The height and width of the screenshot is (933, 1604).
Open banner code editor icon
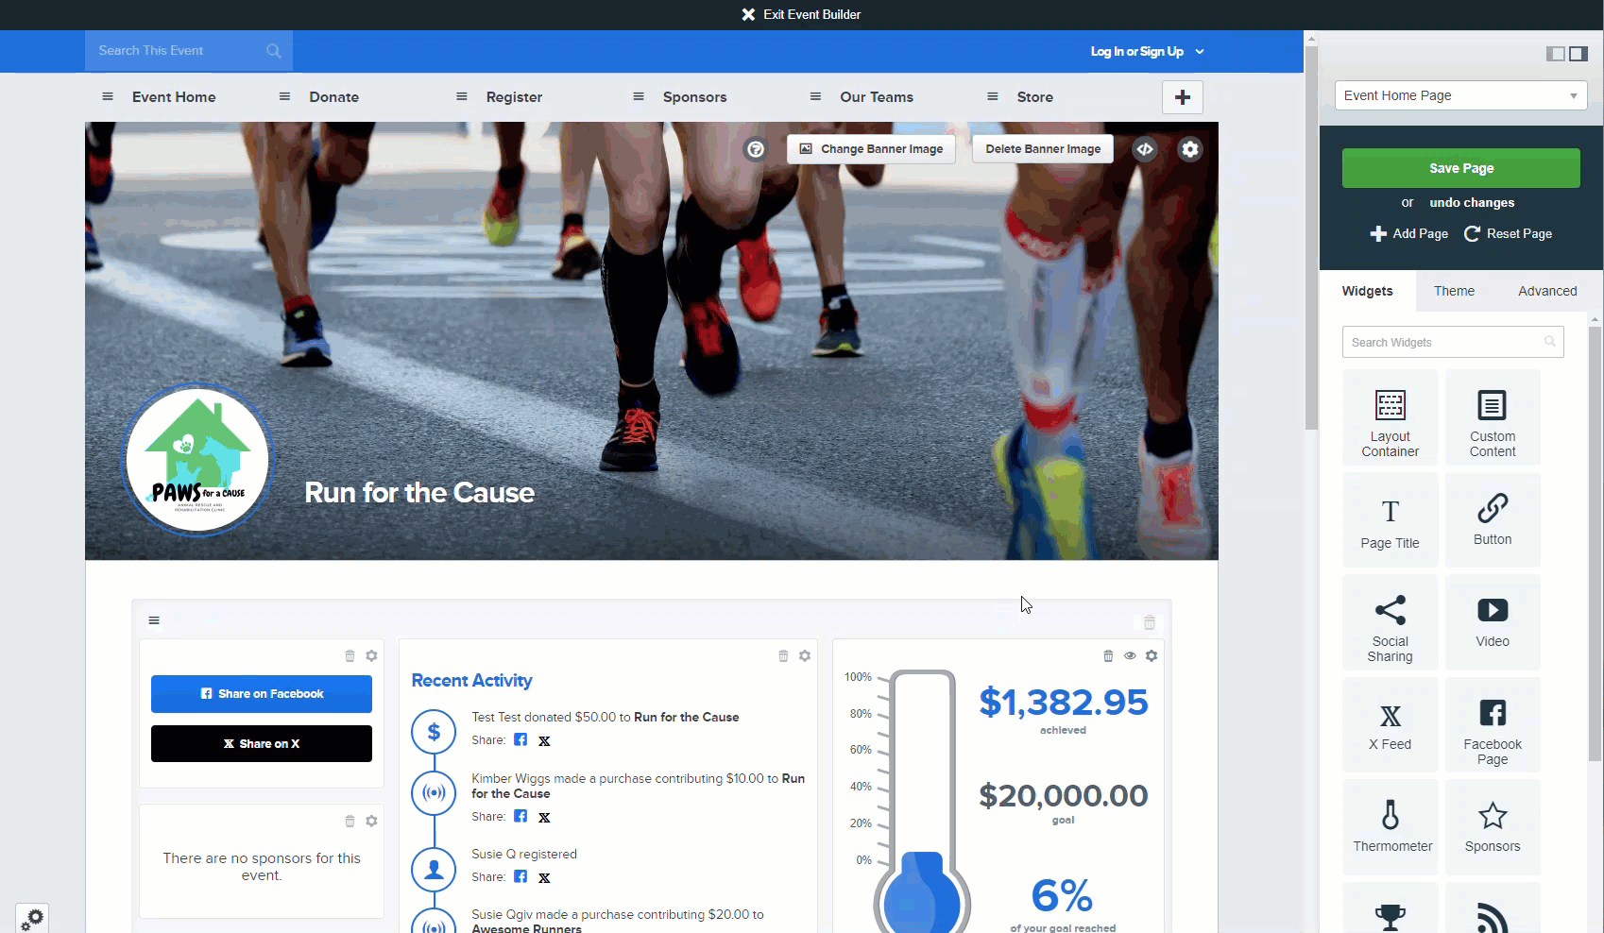[x=1145, y=149]
